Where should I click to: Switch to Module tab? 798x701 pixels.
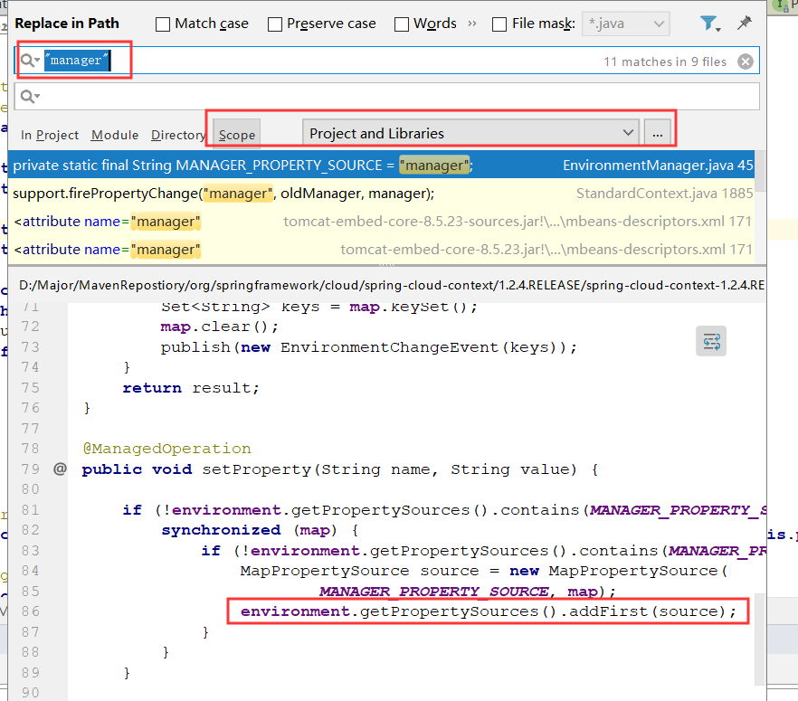115,136
